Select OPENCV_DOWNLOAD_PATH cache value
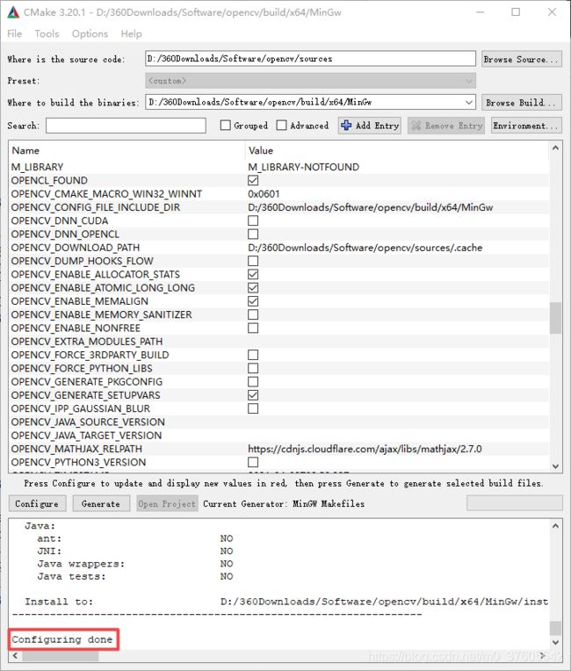The height and width of the screenshot is (671, 571). click(365, 248)
